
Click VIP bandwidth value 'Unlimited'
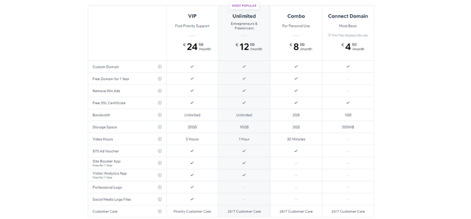pyautogui.click(x=192, y=115)
